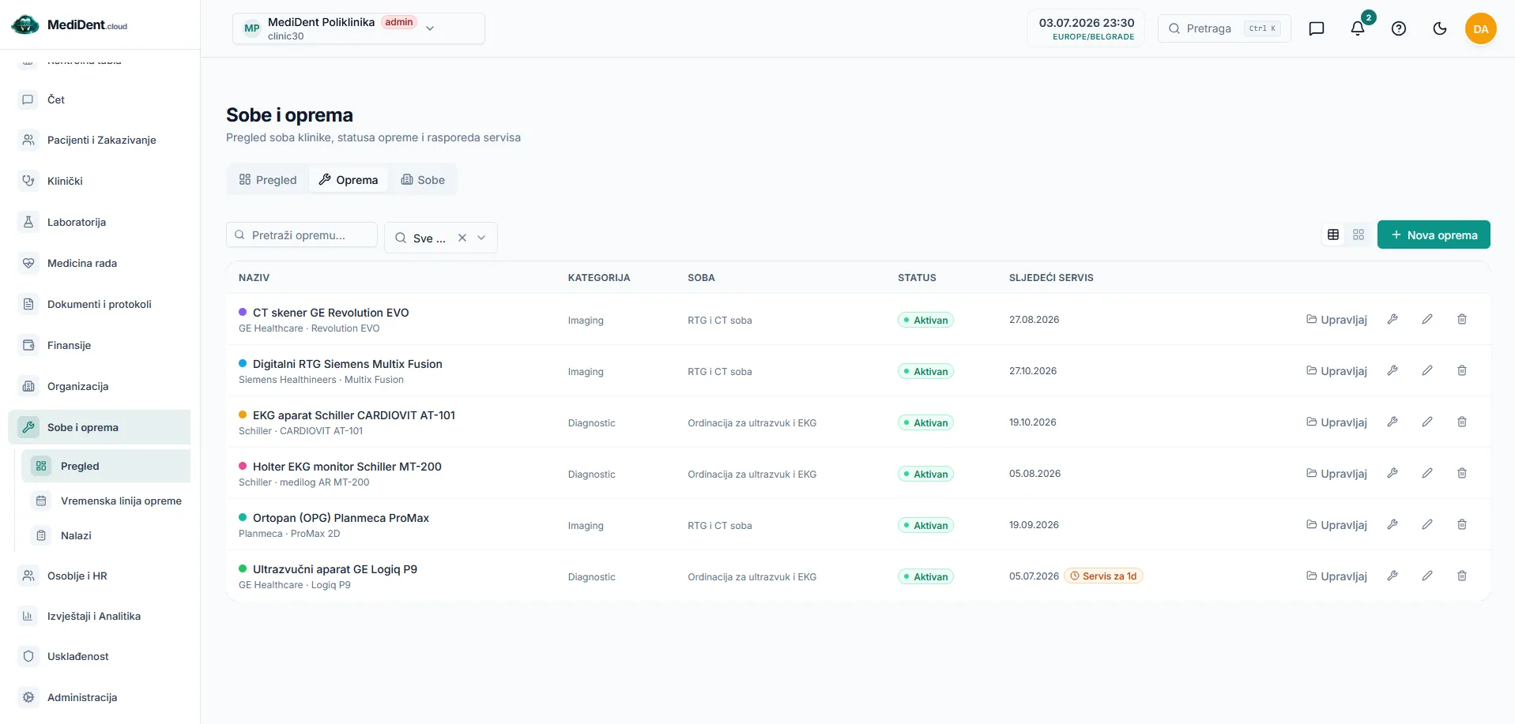Switch to the Sobe tab
Screen dimensions: 1515x724
tap(423, 180)
